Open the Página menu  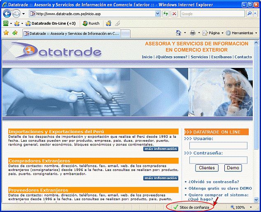click(213, 33)
